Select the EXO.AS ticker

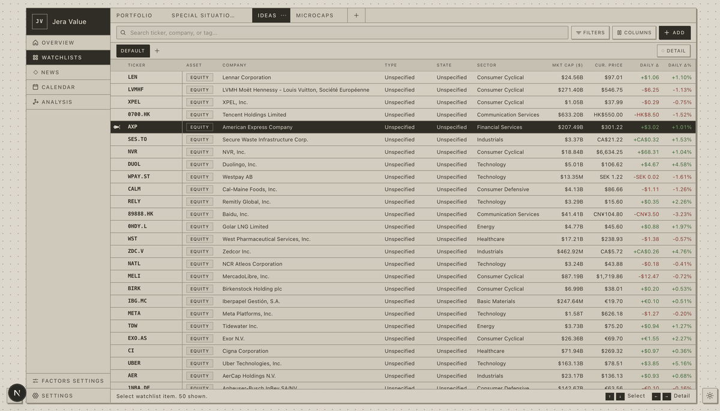137,339
